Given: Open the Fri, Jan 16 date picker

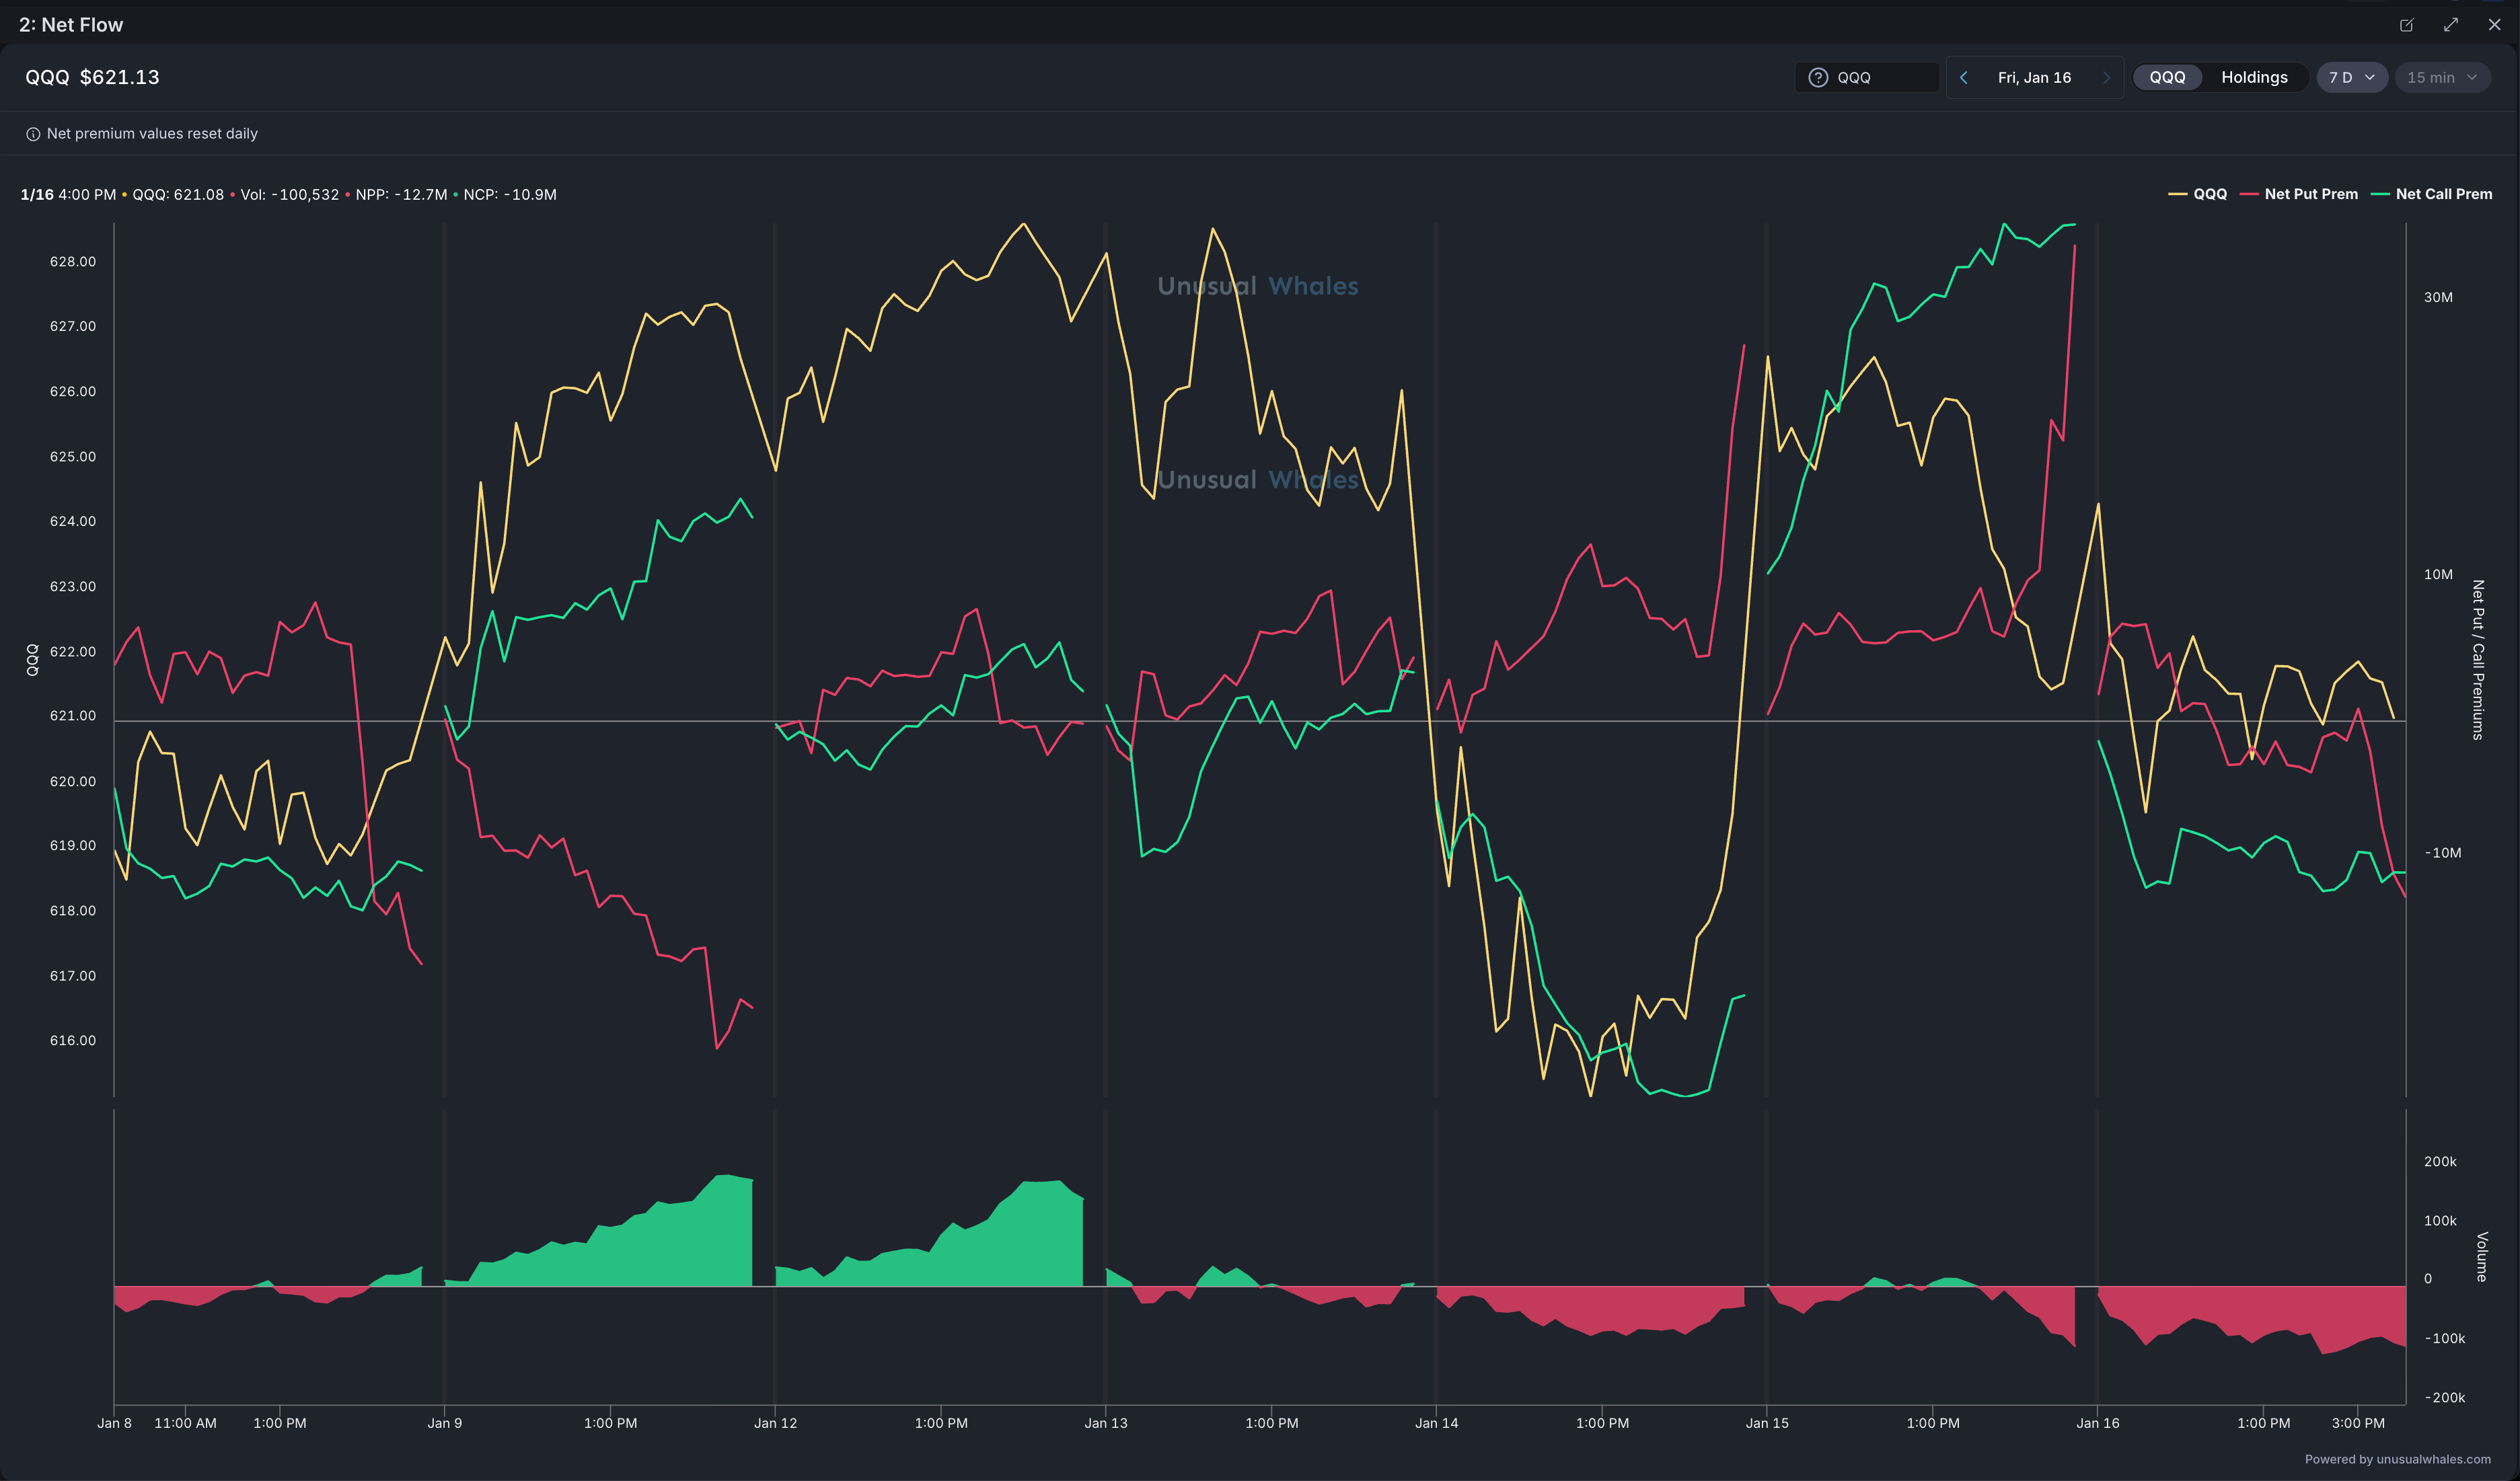Looking at the screenshot, I should point(2034,77).
